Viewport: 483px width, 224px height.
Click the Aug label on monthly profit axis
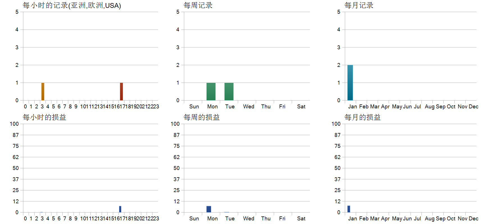click(430, 218)
